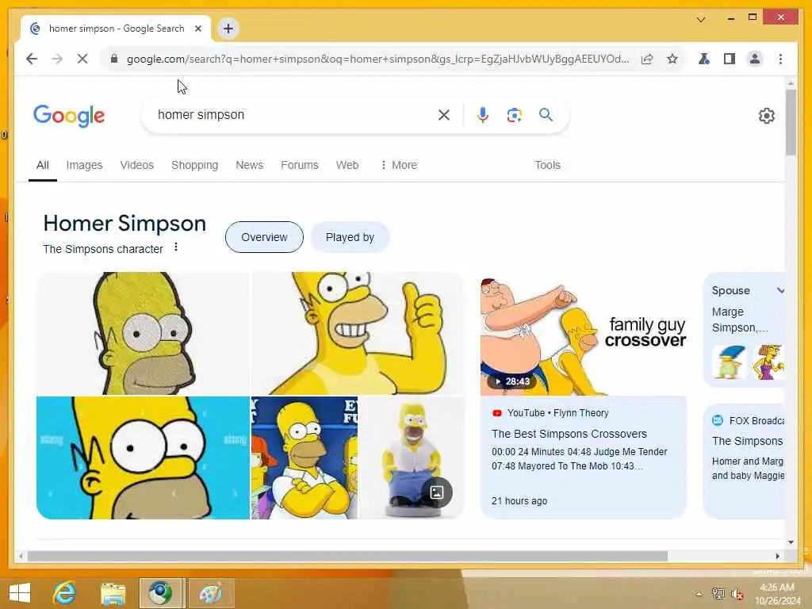812x609 pixels.
Task: Open the tab search chevron
Action: tap(701, 20)
